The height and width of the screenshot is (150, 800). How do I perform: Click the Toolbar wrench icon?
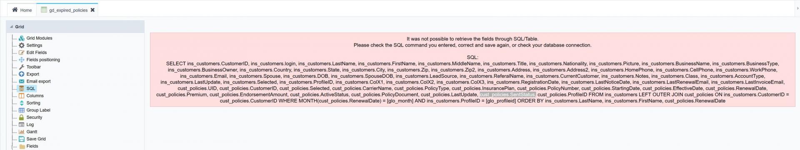pos(22,67)
